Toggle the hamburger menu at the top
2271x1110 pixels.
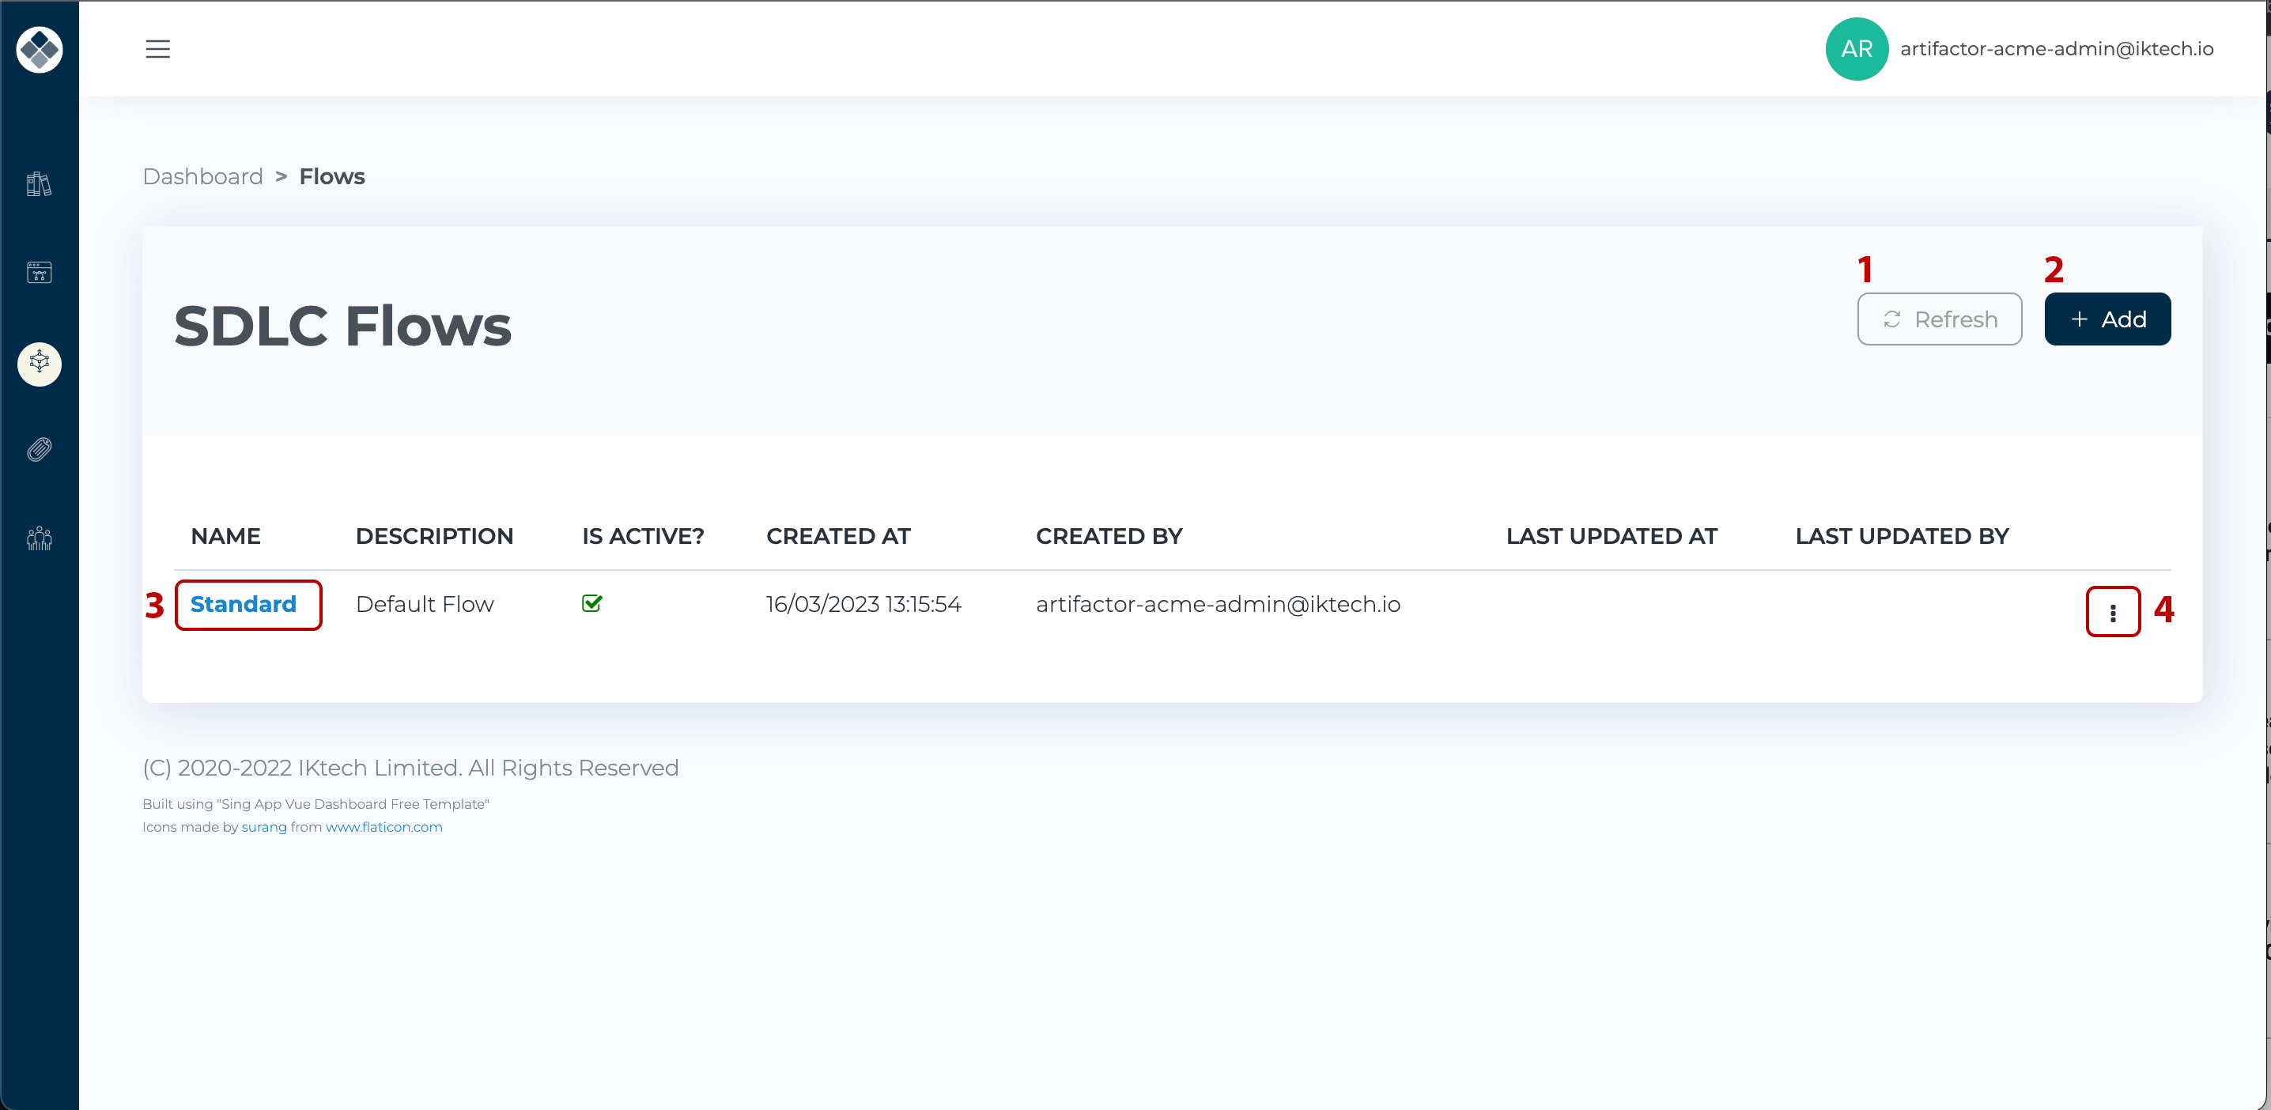point(157,48)
